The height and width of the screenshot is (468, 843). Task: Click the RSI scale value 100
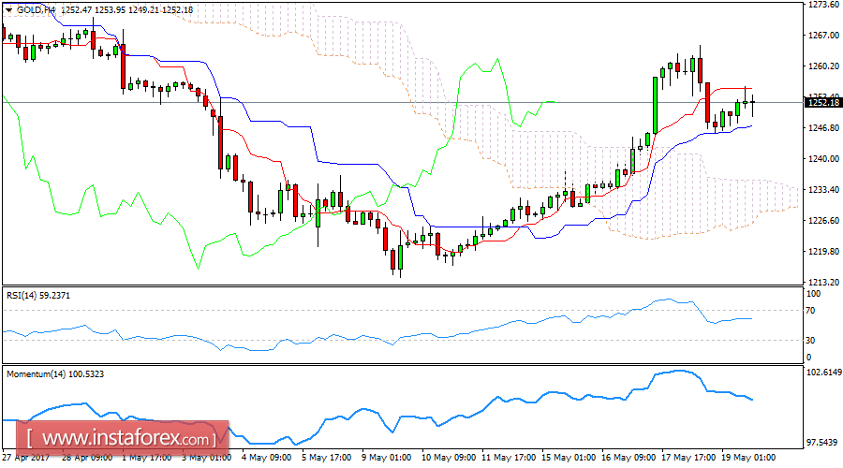point(813,294)
